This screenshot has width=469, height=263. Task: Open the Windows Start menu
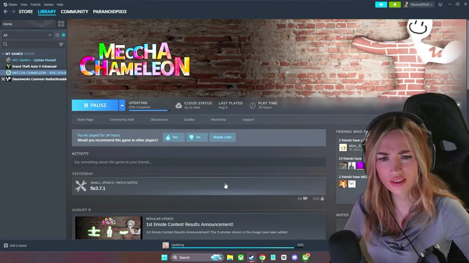coord(164,258)
